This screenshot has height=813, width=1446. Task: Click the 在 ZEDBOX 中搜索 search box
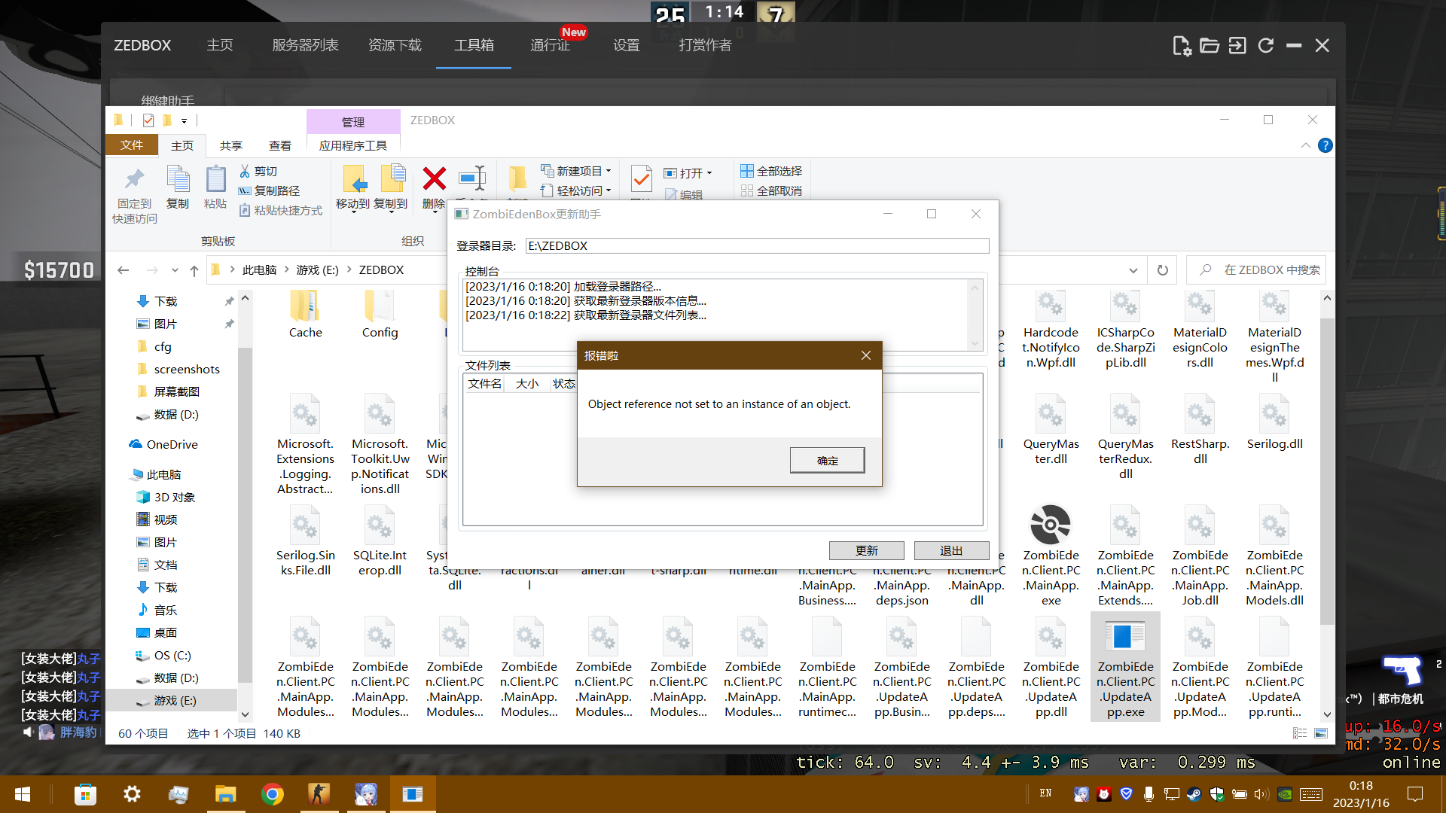tap(1256, 270)
